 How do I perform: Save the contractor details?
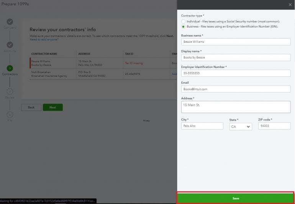[x=235, y=198]
